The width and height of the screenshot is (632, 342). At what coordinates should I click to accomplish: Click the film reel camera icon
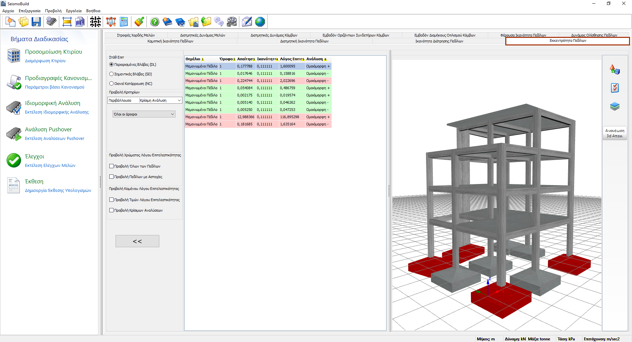click(x=232, y=22)
